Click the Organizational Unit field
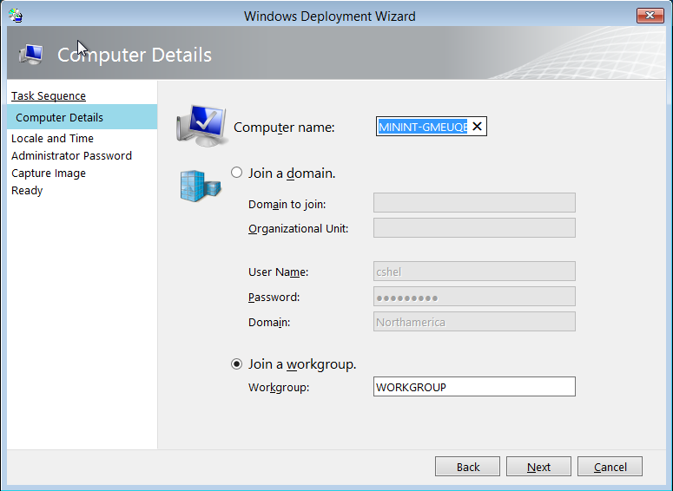The height and width of the screenshot is (491, 673). [x=474, y=227]
